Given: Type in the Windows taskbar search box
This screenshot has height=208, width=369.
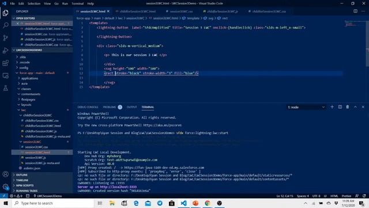Looking at the screenshot, I should (53, 203).
